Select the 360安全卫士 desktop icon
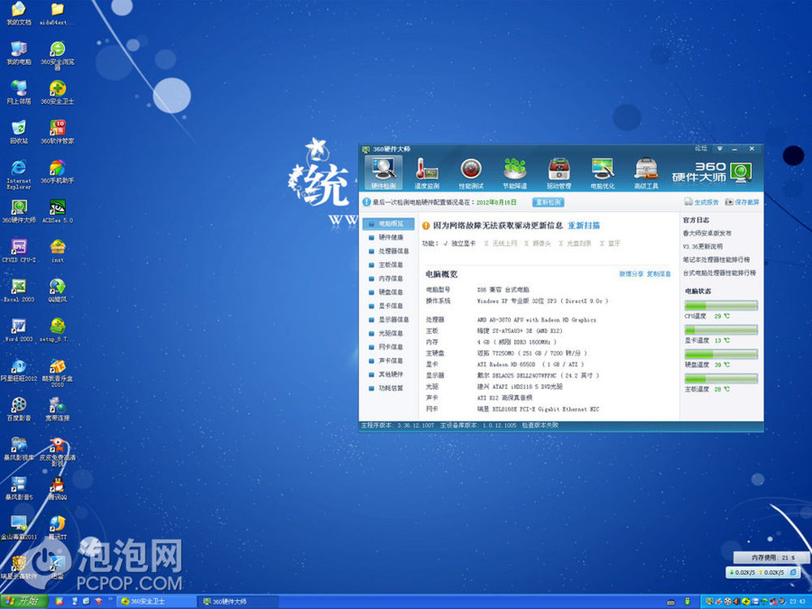Image resolution: width=812 pixels, height=609 pixels. tap(58, 93)
